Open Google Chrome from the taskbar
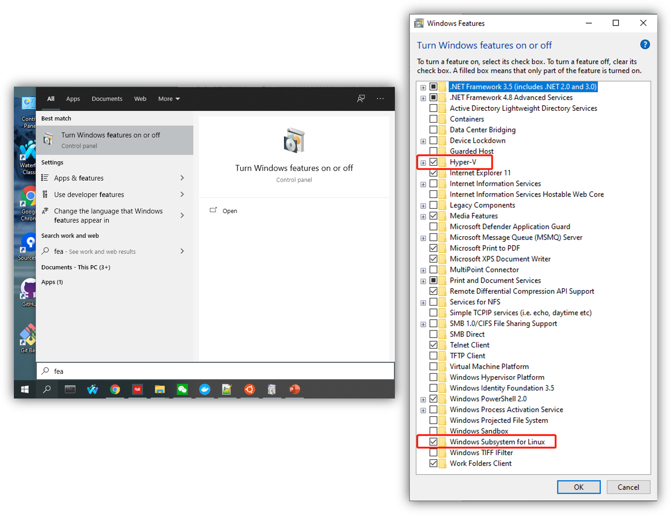The height and width of the screenshot is (515, 671). pyautogui.click(x=115, y=389)
